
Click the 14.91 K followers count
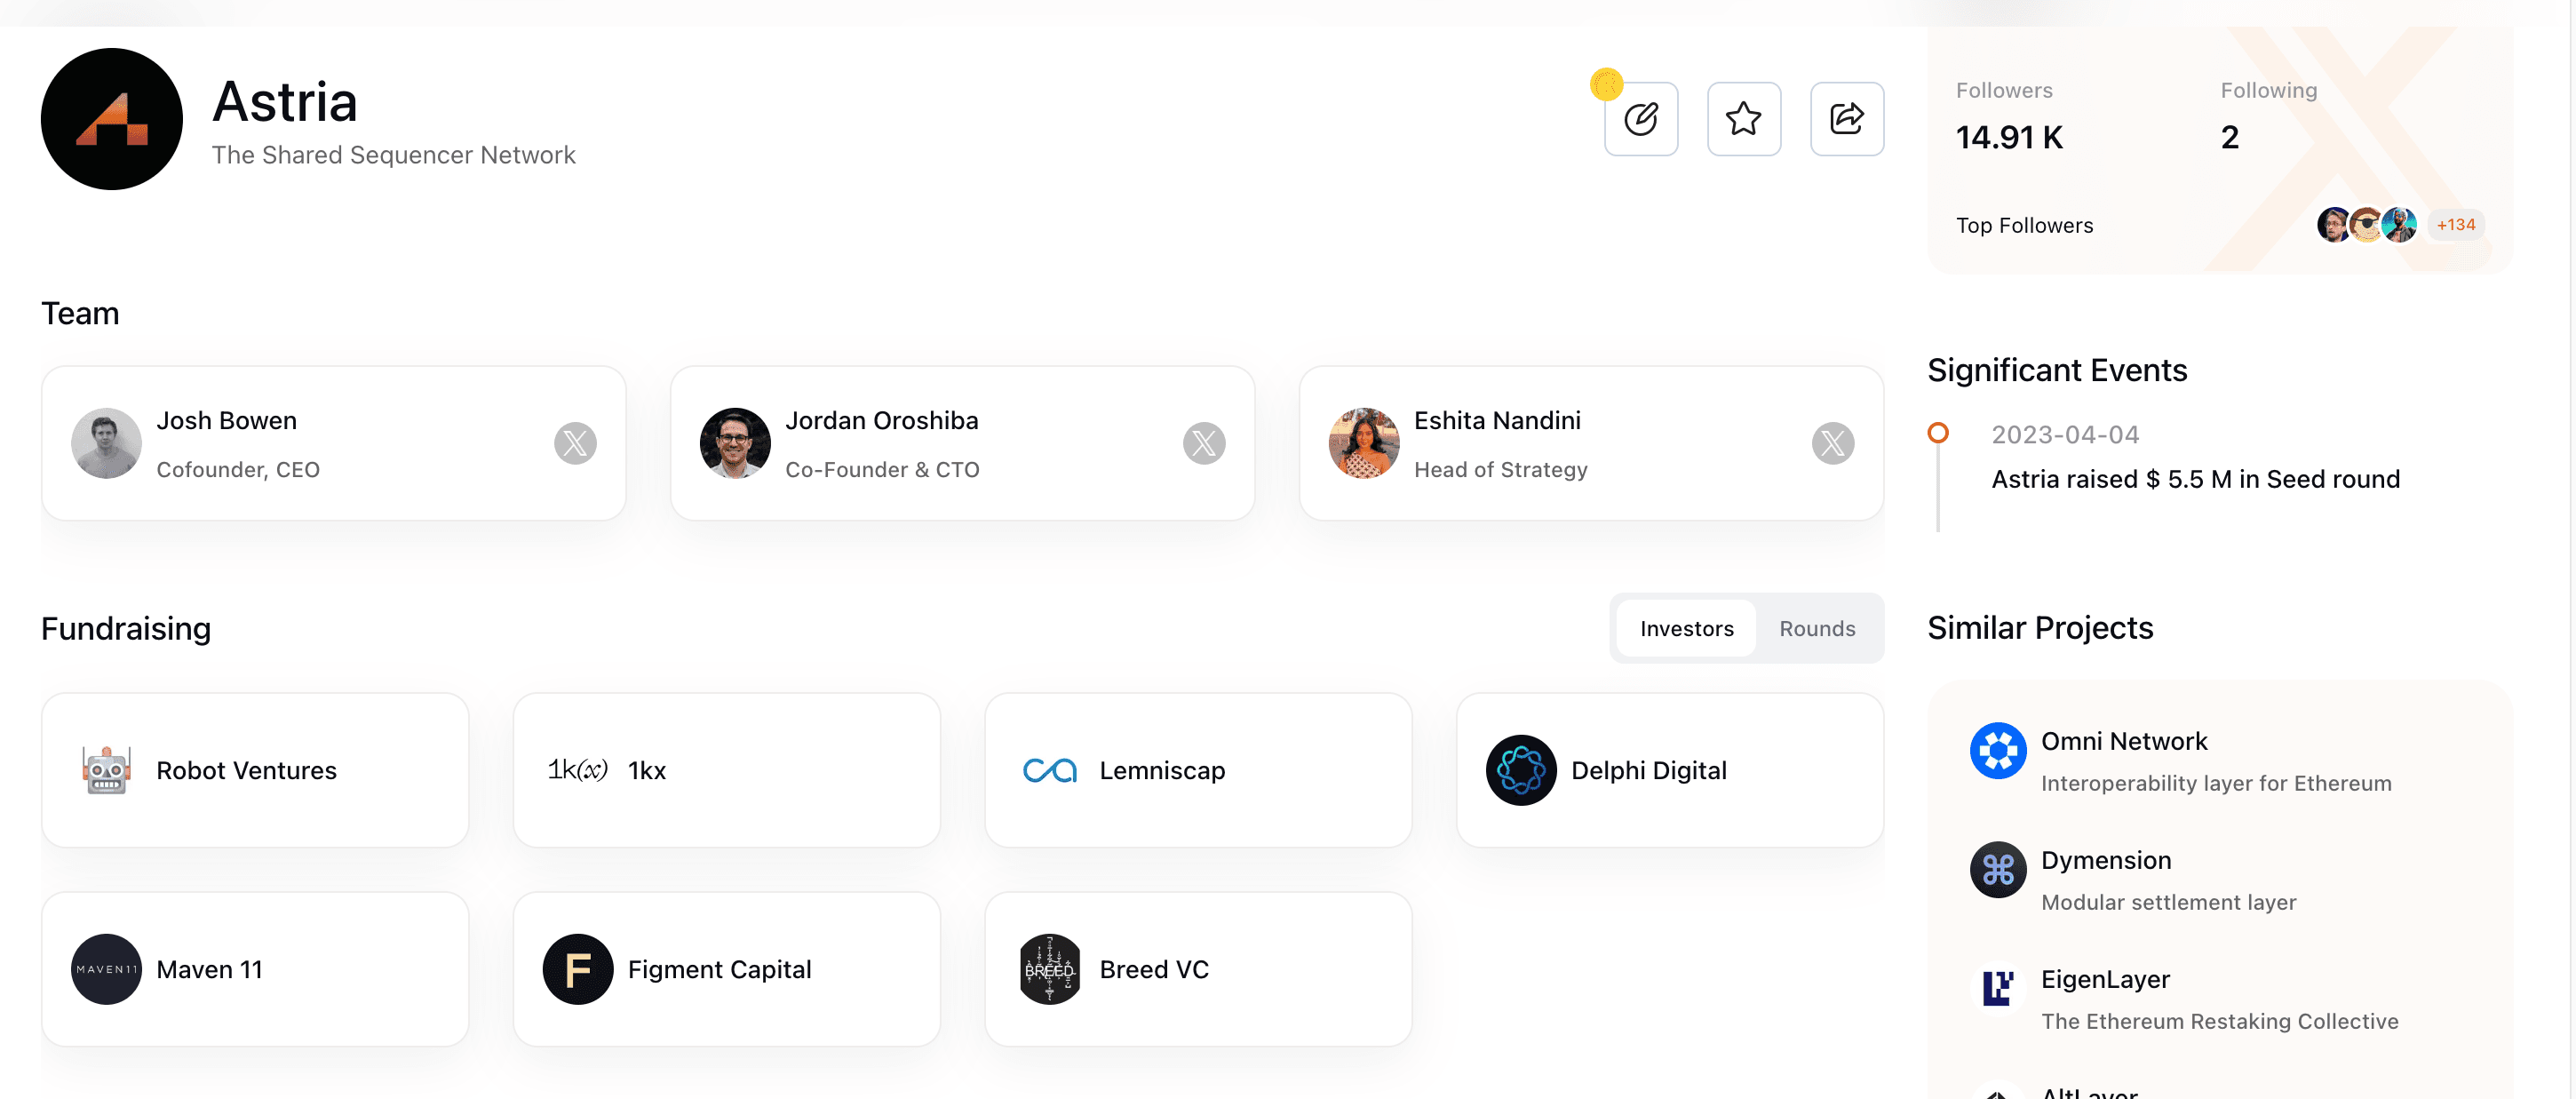pyautogui.click(x=2009, y=137)
